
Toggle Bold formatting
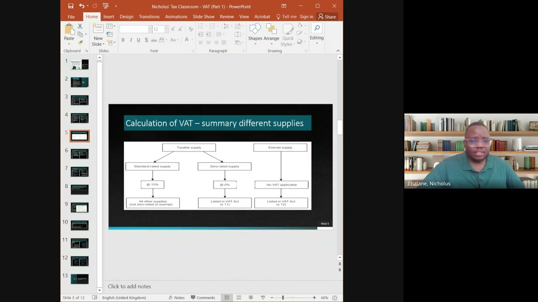123,40
